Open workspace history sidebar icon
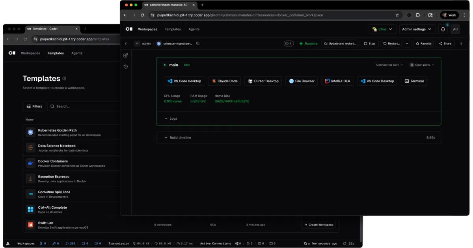The image size is (473, 248). pyautogui.click(x=126, y=67)
